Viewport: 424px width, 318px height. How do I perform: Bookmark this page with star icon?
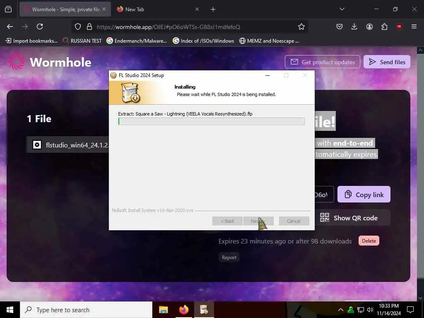click(301, 26)
